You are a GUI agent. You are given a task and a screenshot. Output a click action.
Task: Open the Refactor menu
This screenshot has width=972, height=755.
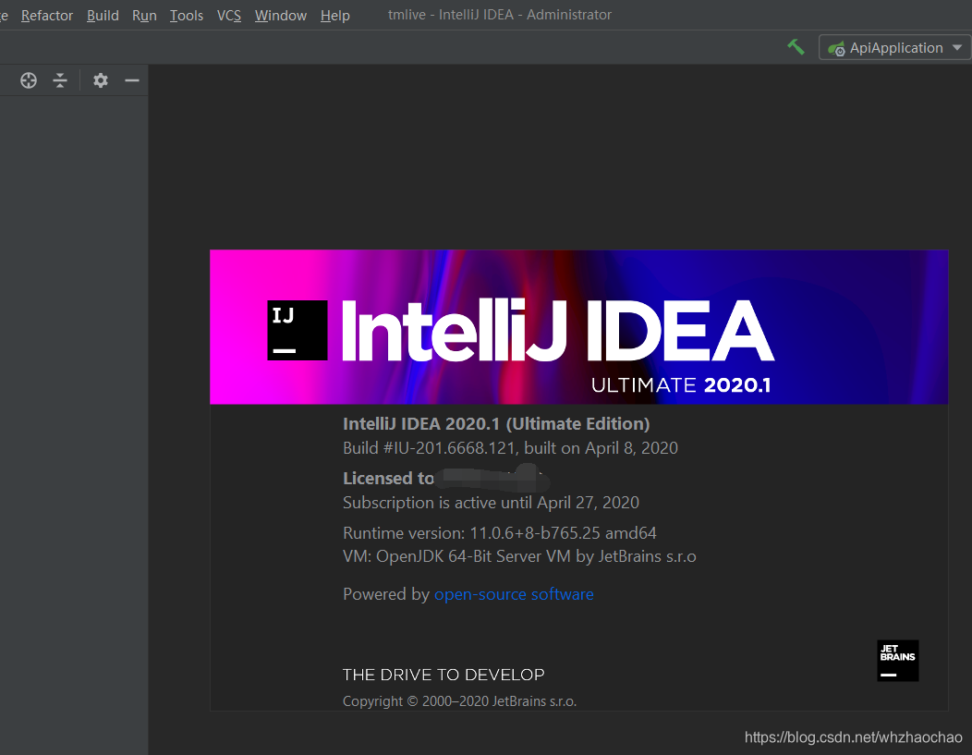[x=46, y=15]
